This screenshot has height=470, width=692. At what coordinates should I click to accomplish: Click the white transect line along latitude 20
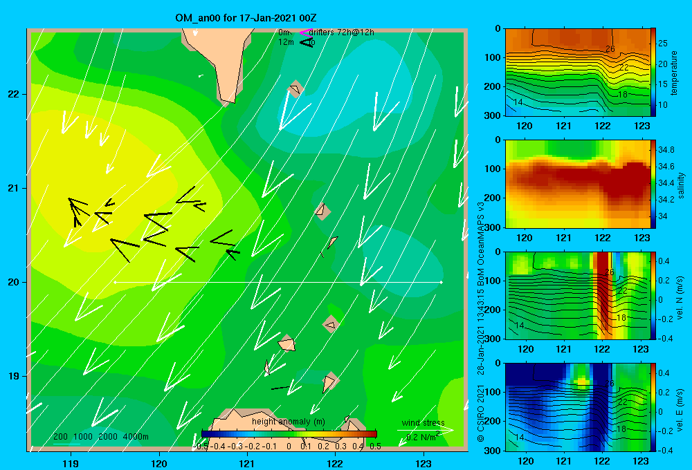coord(278,282)
